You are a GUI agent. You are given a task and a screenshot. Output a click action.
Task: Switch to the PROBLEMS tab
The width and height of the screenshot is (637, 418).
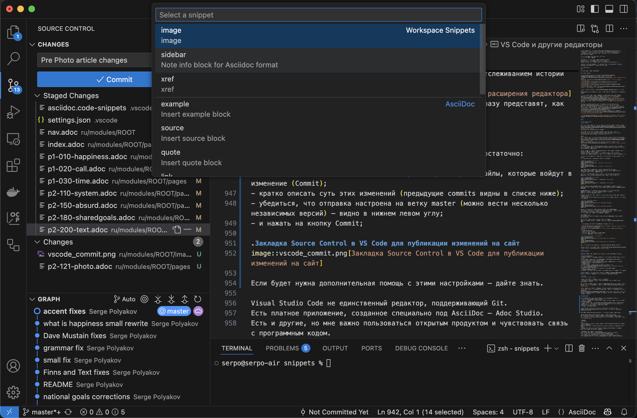pyautogui.click(x=282, y=348)
